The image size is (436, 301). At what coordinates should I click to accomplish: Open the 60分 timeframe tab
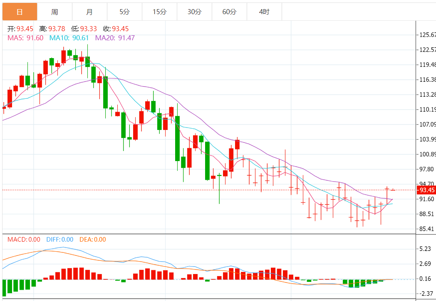click(x=229, y=12)
